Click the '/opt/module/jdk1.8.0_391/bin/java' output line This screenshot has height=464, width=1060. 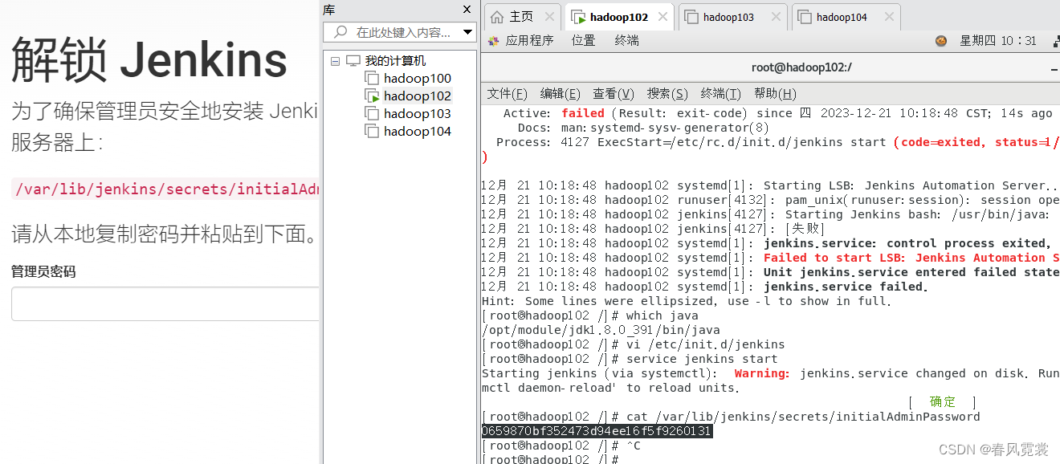click(601, 330)
